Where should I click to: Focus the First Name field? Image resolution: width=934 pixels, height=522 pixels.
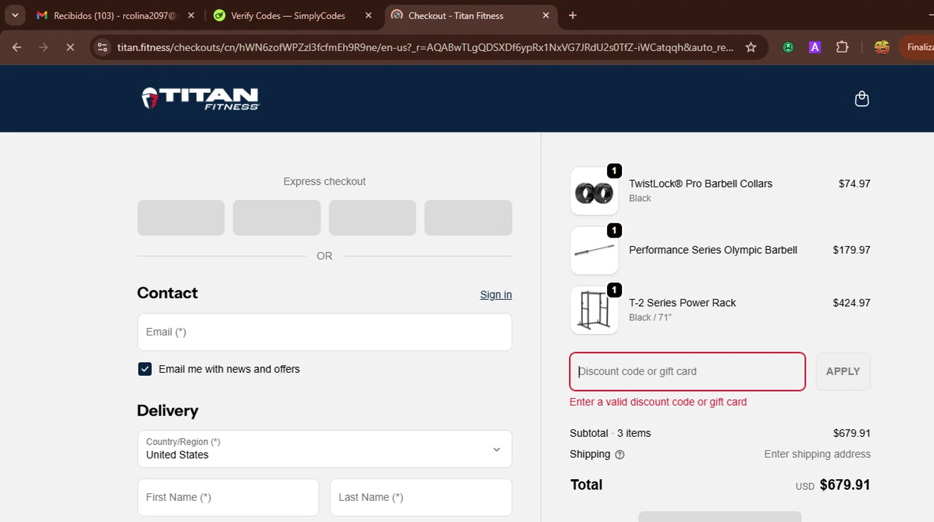pos(228,497)
